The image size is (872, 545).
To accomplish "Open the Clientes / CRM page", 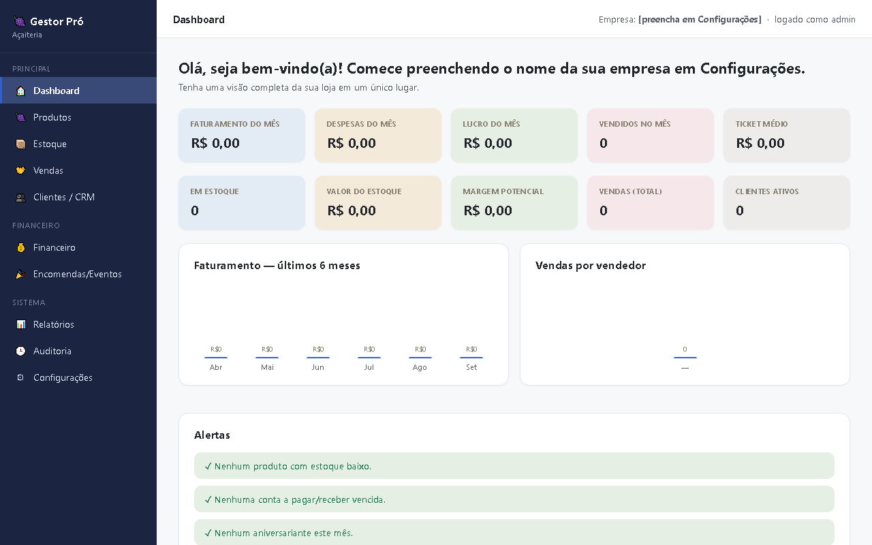I will tap(78, 197).
